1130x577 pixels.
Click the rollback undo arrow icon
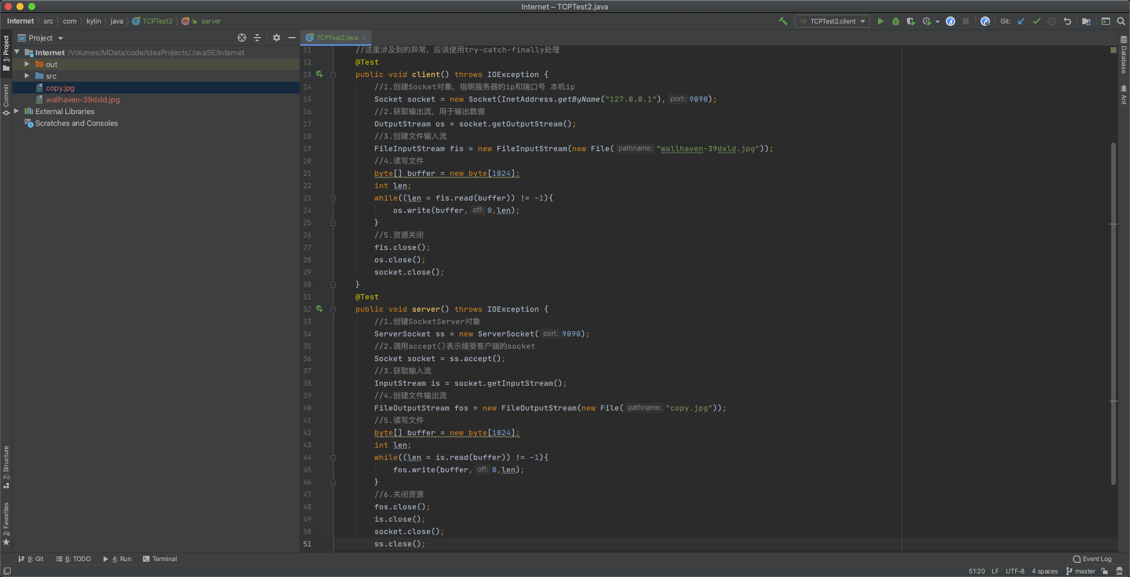pos(1067,21)
